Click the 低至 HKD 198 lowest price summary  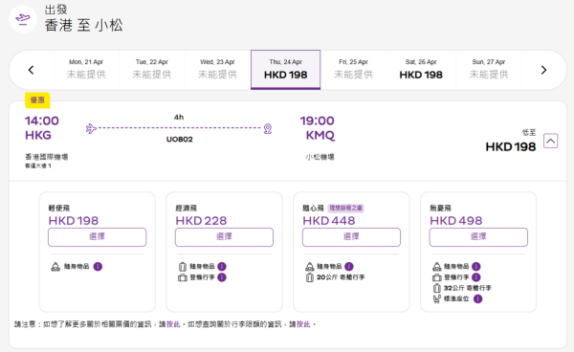[511, 142]
